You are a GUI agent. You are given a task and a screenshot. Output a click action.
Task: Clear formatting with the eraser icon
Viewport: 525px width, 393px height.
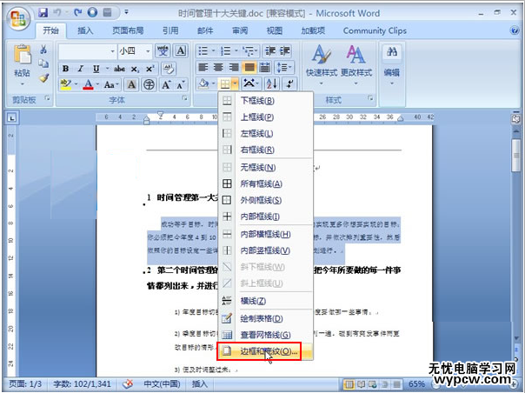click(169, 69)
